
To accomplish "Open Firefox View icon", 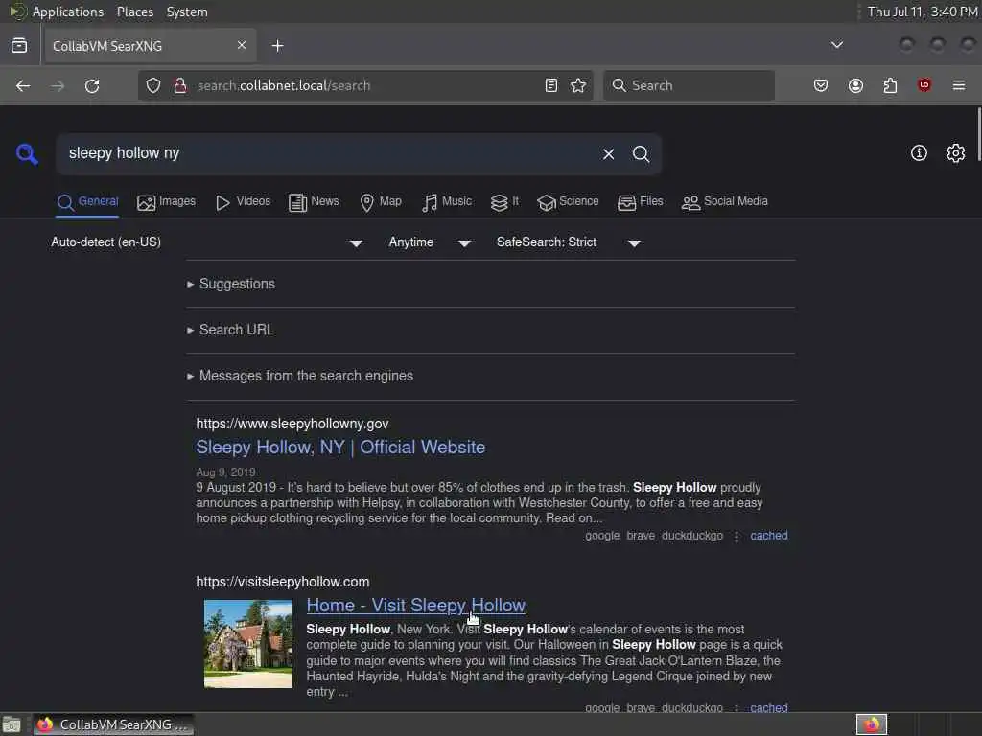I will click(19, 45).
